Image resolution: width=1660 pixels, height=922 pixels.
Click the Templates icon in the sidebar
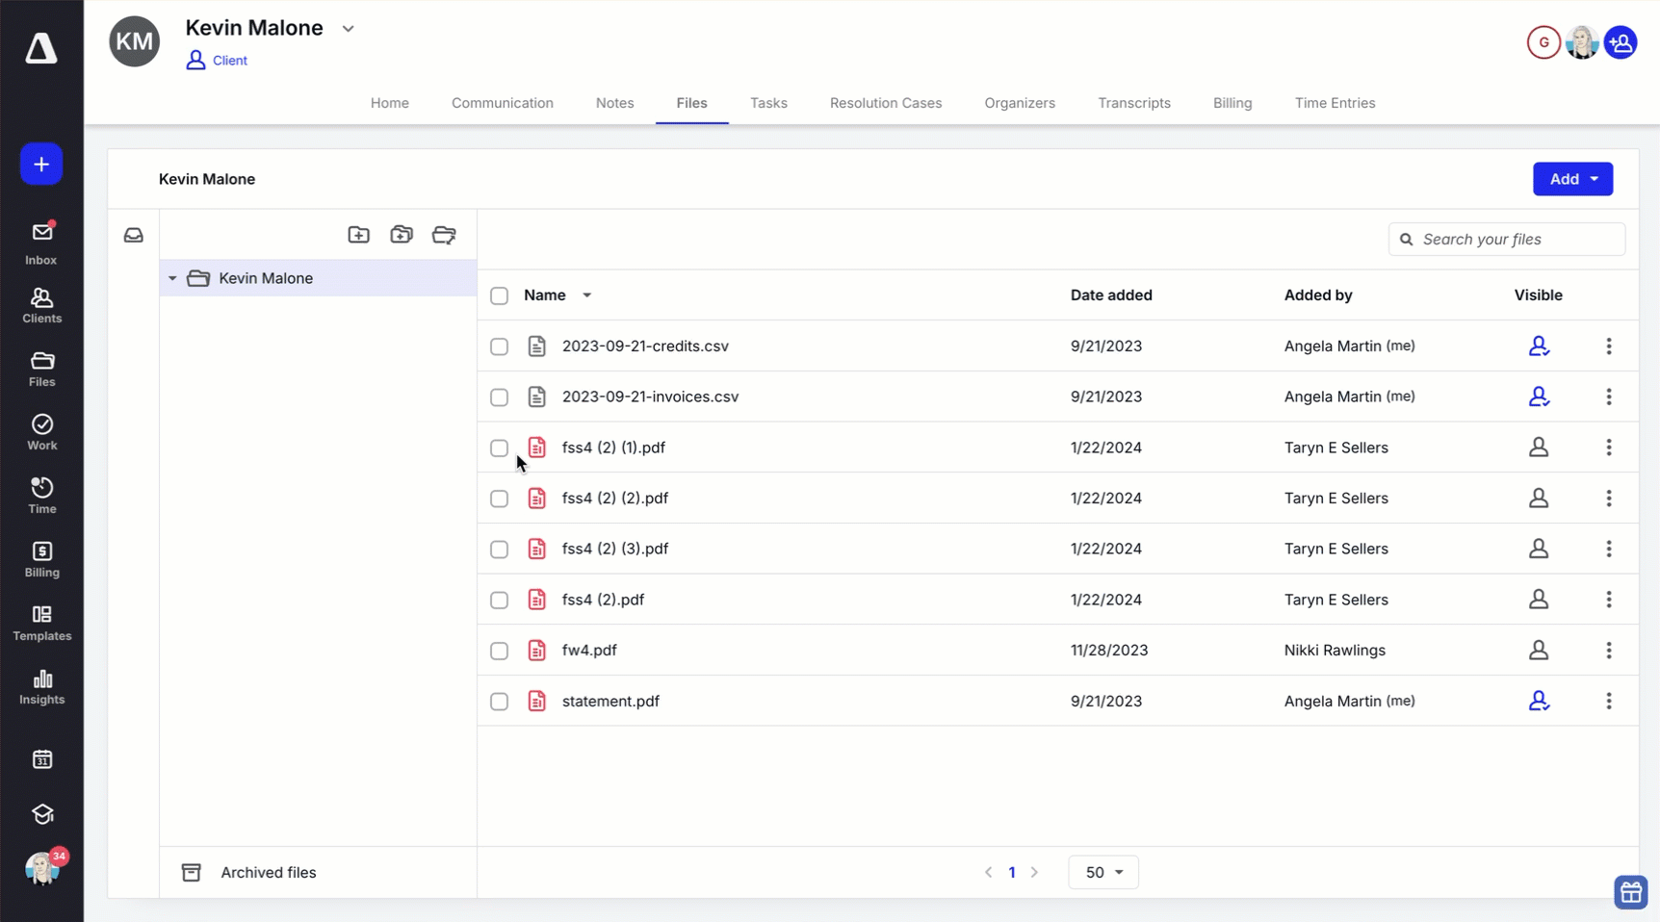click(x=41, y=622)
